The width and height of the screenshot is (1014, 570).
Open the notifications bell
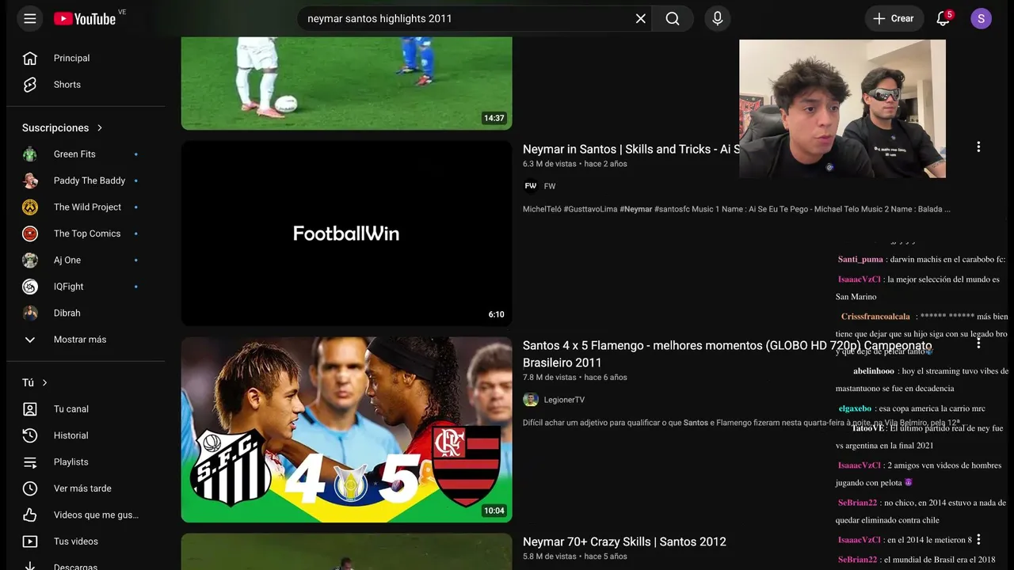(943, 18)
